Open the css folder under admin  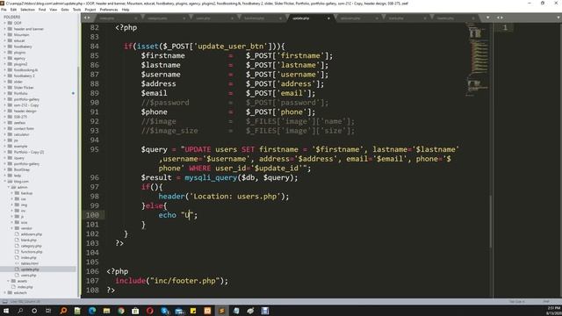point(23,199)
